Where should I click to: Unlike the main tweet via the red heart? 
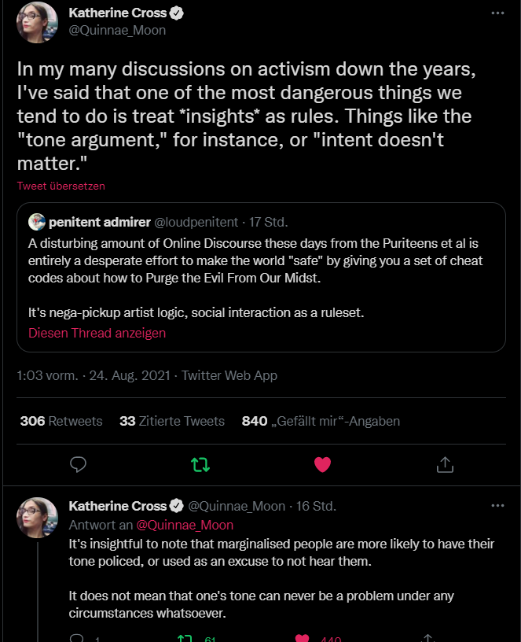tap(322, 464)
